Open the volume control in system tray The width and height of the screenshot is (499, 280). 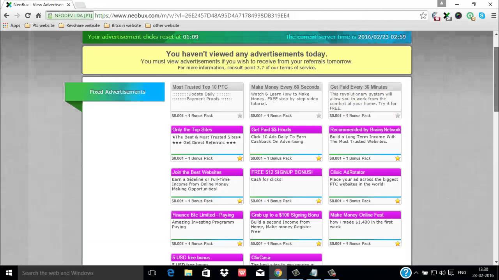(442, 273)
